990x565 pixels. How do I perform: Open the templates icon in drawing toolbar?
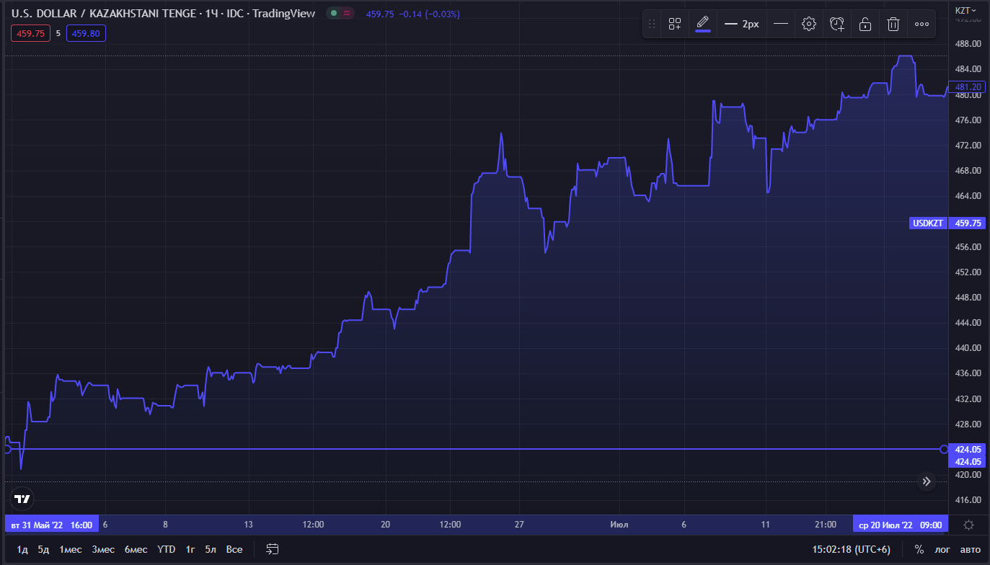point(674,24)
